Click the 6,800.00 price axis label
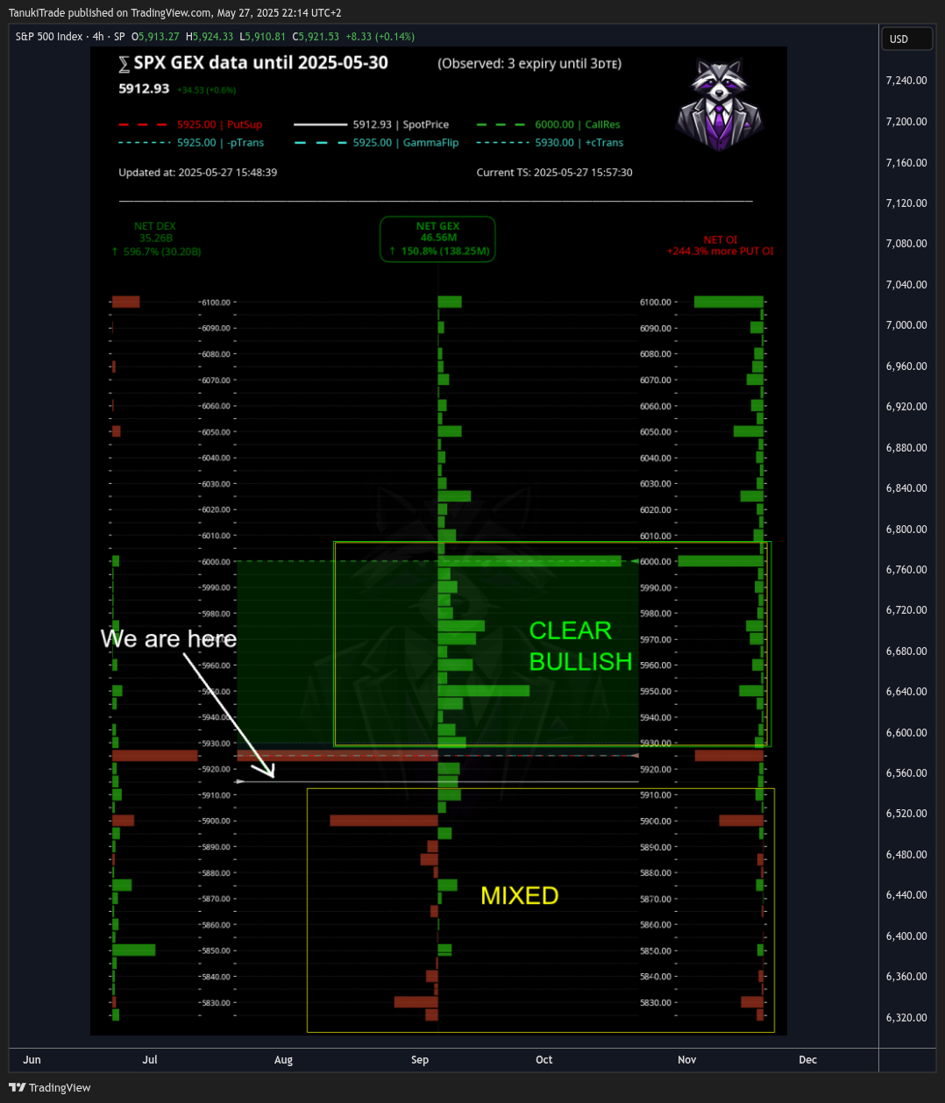Screen dimensions: 945x1103 pos(906,530)
